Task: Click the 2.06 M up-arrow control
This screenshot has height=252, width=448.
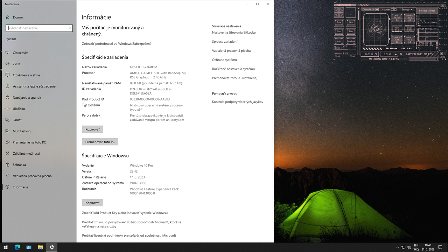Action: pos(396,54)
